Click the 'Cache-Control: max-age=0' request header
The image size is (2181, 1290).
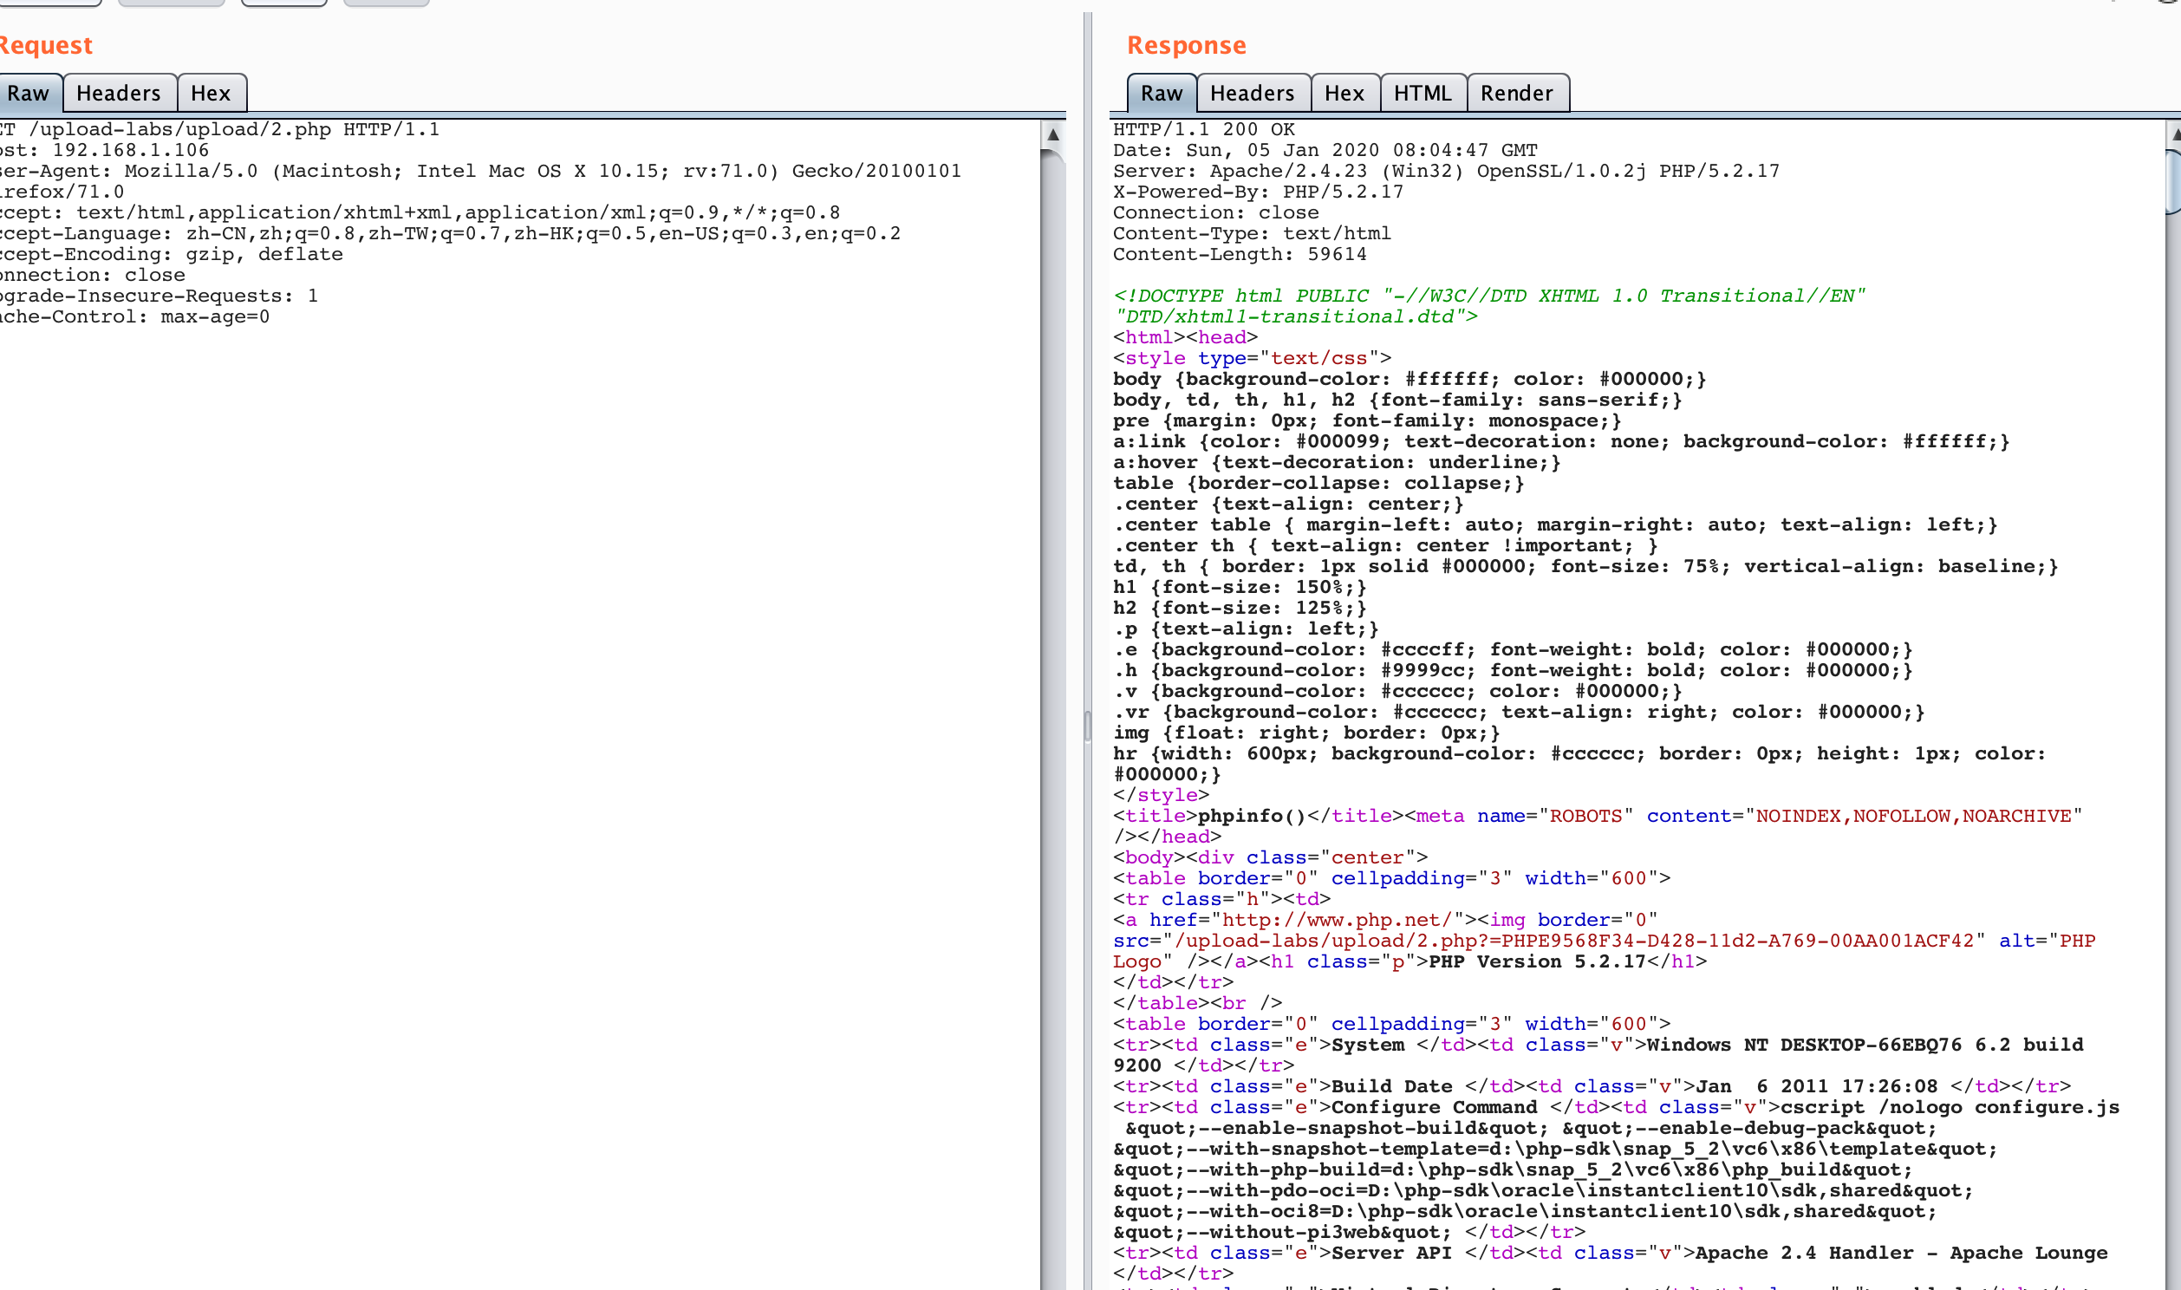tap(134, 317)
